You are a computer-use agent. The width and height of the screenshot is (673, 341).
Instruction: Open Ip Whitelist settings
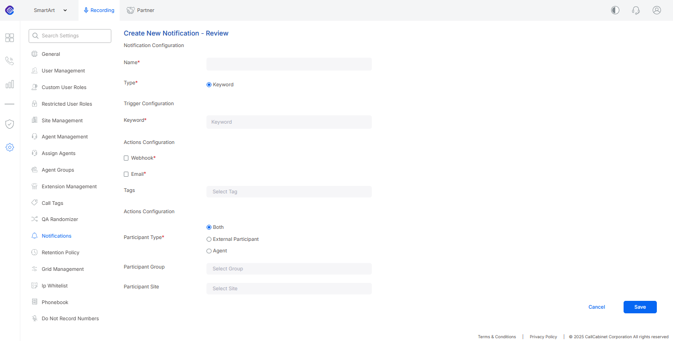(55, 286)
